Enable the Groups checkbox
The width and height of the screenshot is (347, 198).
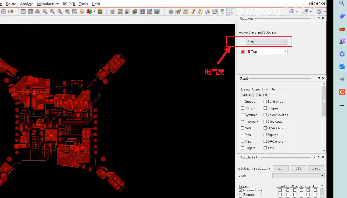[242, 101]
